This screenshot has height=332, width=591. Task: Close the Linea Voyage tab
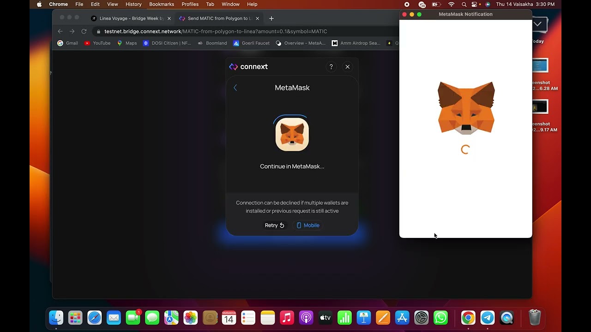(x=169, y=18)
